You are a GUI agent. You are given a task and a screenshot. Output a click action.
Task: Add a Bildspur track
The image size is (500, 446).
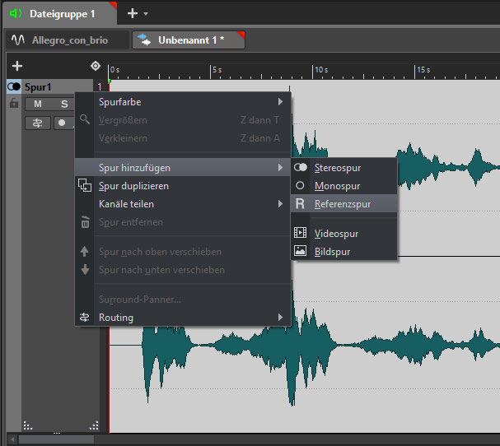click(x=332, y=252)
